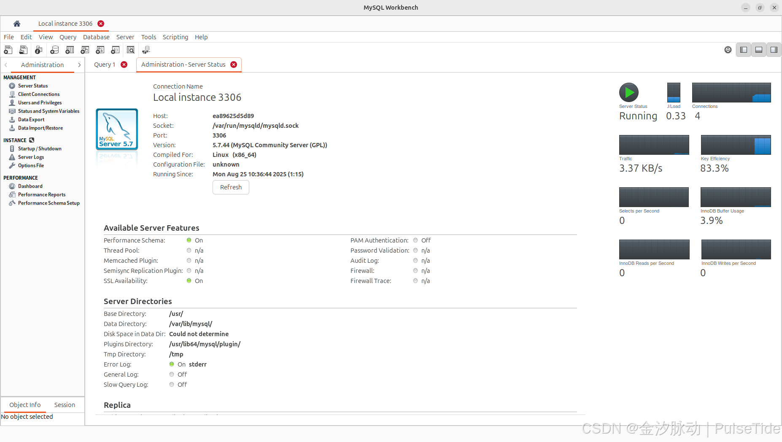Open the Tools menu
The height and width of the screenshot is (442, 782).
coord(148,37)
